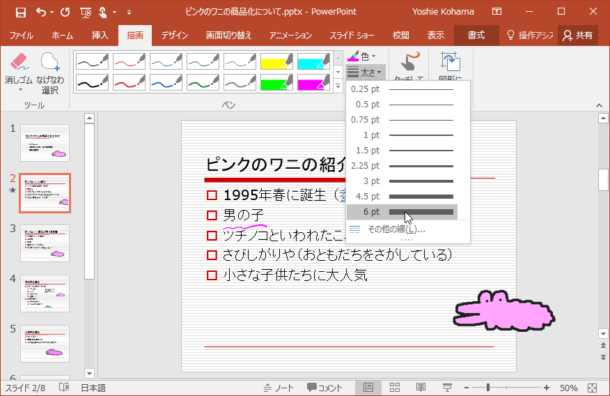Collapse the ribbon with the chevron
This screenshot has width=610, height=396.
pos(599,105)
